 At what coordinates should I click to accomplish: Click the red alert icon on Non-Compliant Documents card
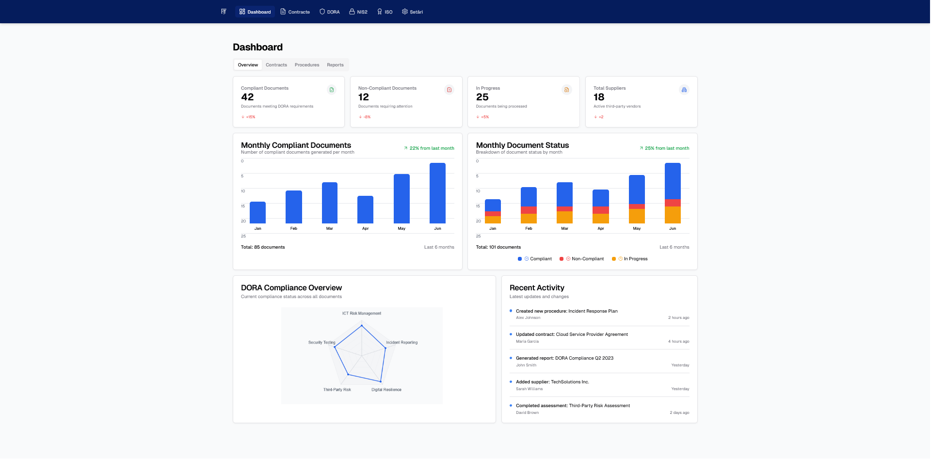tap(449, 90)
